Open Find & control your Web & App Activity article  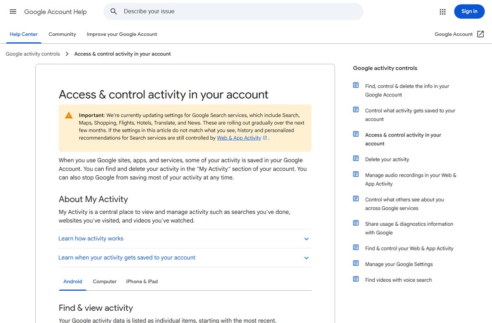(x=409, y=249)
